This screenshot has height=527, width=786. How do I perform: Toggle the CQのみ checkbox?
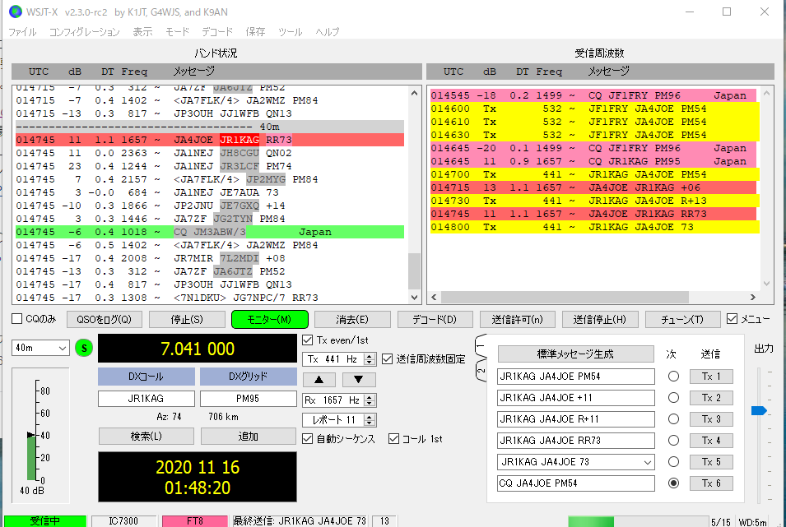(17, 319)
